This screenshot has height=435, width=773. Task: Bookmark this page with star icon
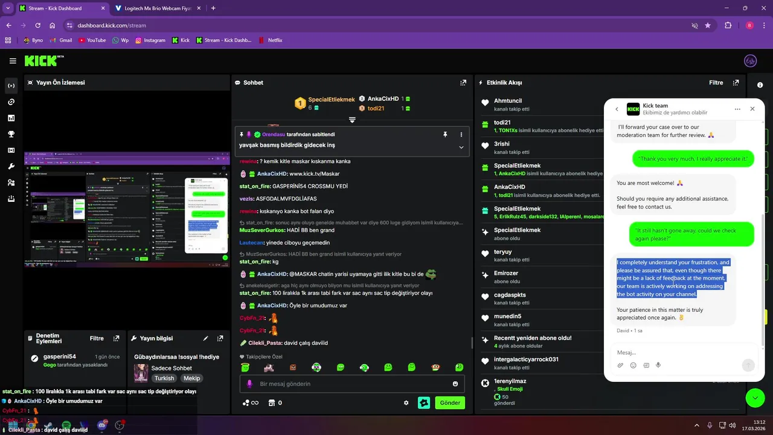pos(708,25)
